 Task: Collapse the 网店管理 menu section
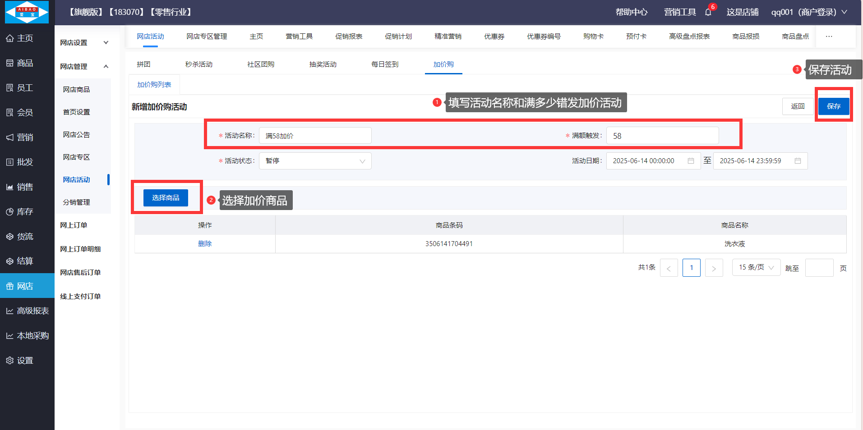(85, 67)
